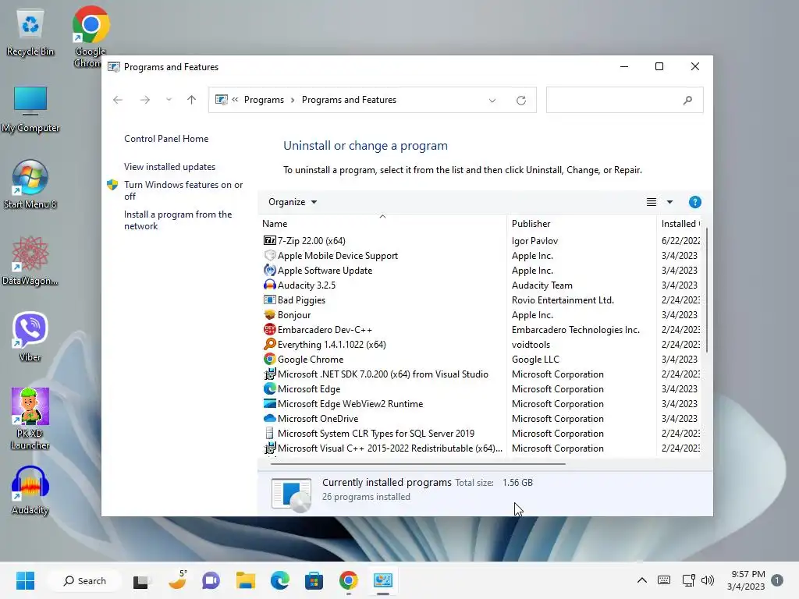Screen dimensions: 799x599
Task: Open File Explorer on the taskbar
Action: pyautogui.click(x=245, y=580)
